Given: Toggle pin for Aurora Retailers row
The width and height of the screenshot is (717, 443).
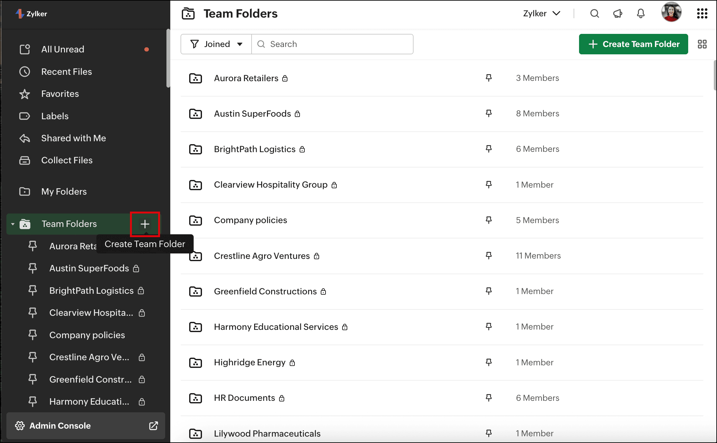Looking at the screenshot, I should [x=488, y=78].
